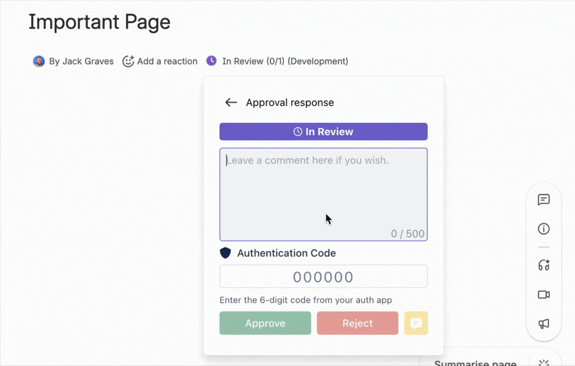
Task: Select the AI headphones read-aloud icon
Action: pyautogui.click(x=543, y=265)
